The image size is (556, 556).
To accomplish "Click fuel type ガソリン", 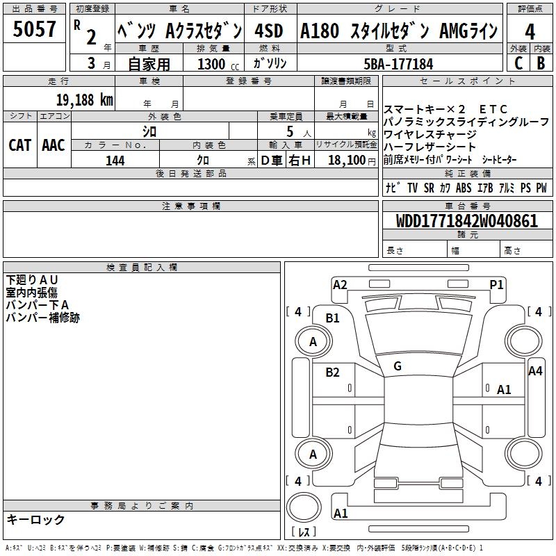I will pyautogui.click(x=270, y=63).
